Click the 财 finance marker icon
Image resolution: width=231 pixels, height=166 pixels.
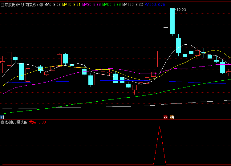click(x=2, y=117)
